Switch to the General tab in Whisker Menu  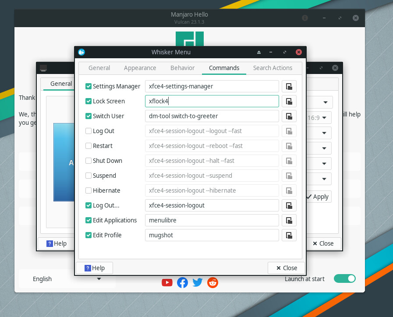[99, 68]
